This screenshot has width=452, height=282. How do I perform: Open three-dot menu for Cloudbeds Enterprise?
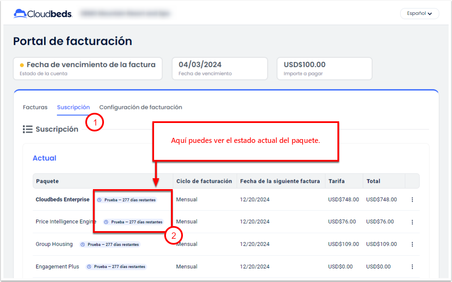point(412,200)
